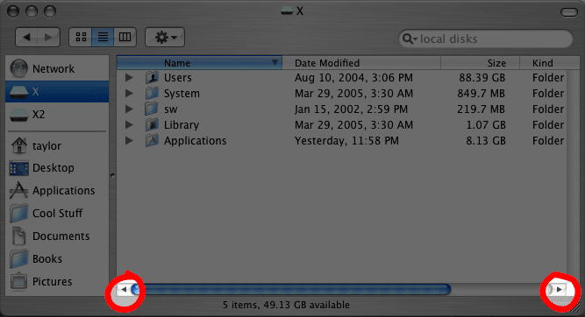Sort by the Name column header

click(x=200, y=63)
